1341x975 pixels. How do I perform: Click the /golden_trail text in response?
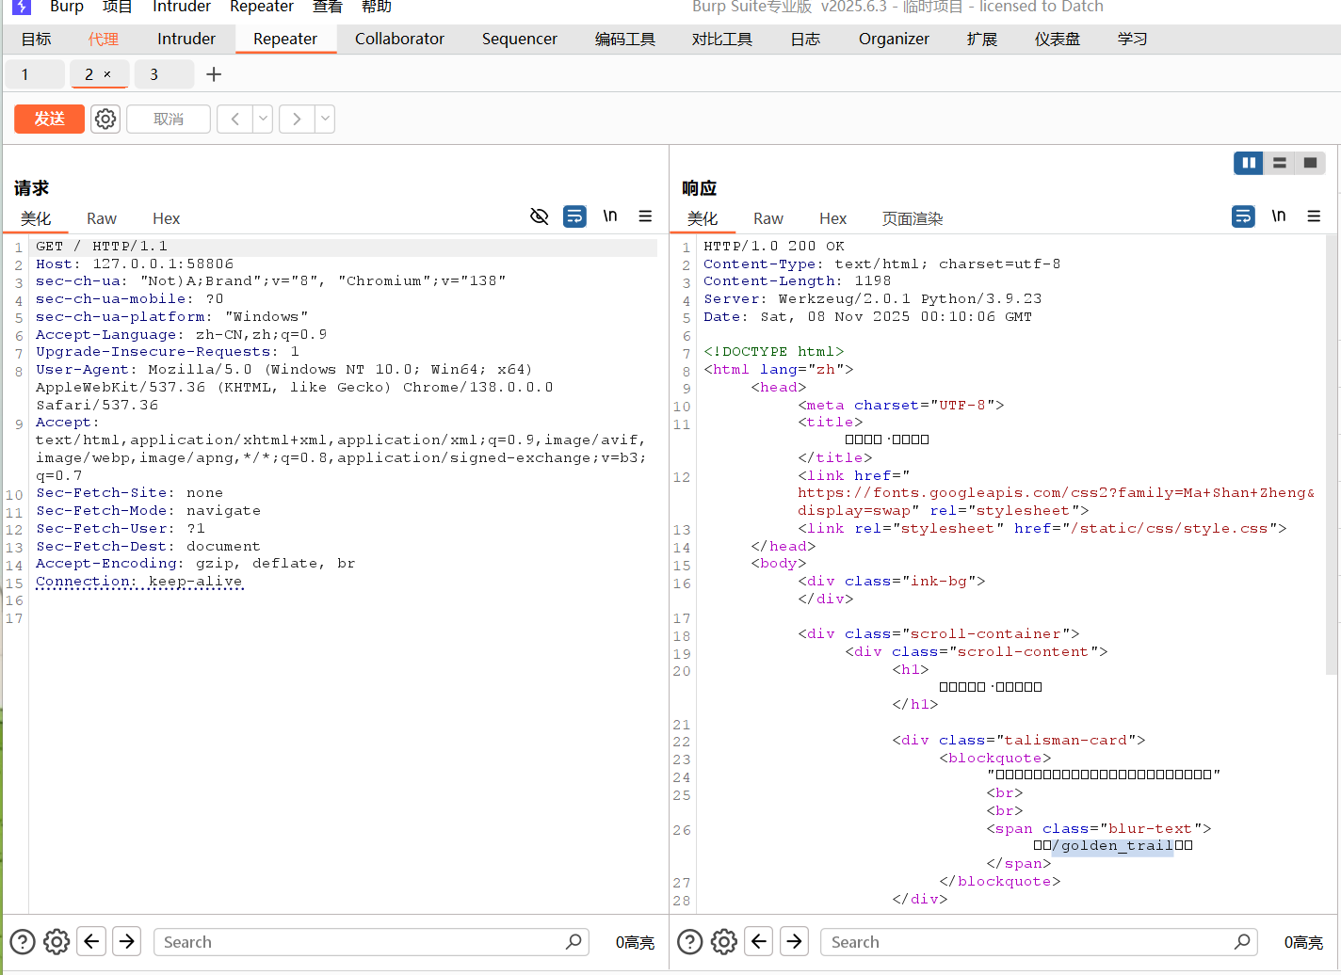click(x=1113, y=845)
